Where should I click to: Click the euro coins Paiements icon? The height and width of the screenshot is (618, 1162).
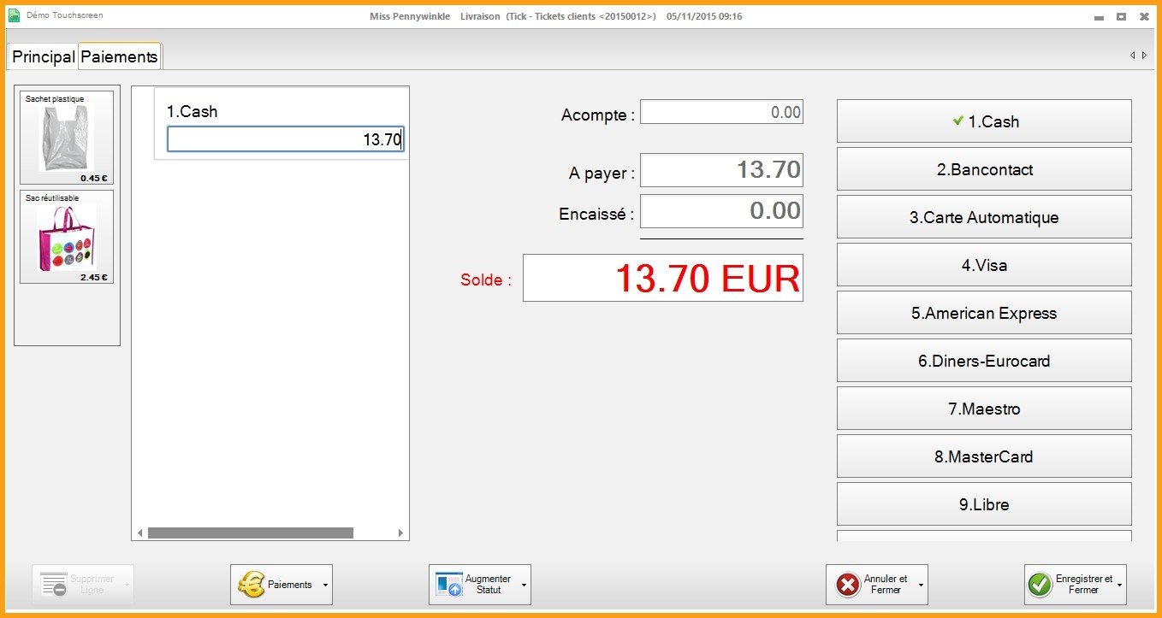[x=251, y=585]
